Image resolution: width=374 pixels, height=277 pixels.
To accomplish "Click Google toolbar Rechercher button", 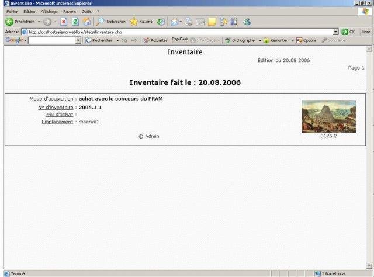I will tap(99, 40).
